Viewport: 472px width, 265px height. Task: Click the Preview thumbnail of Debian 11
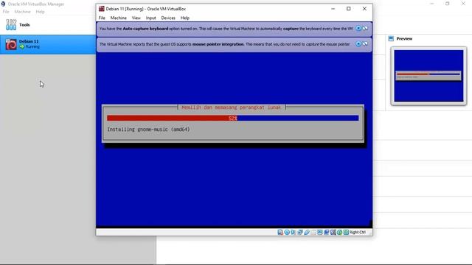428,76
